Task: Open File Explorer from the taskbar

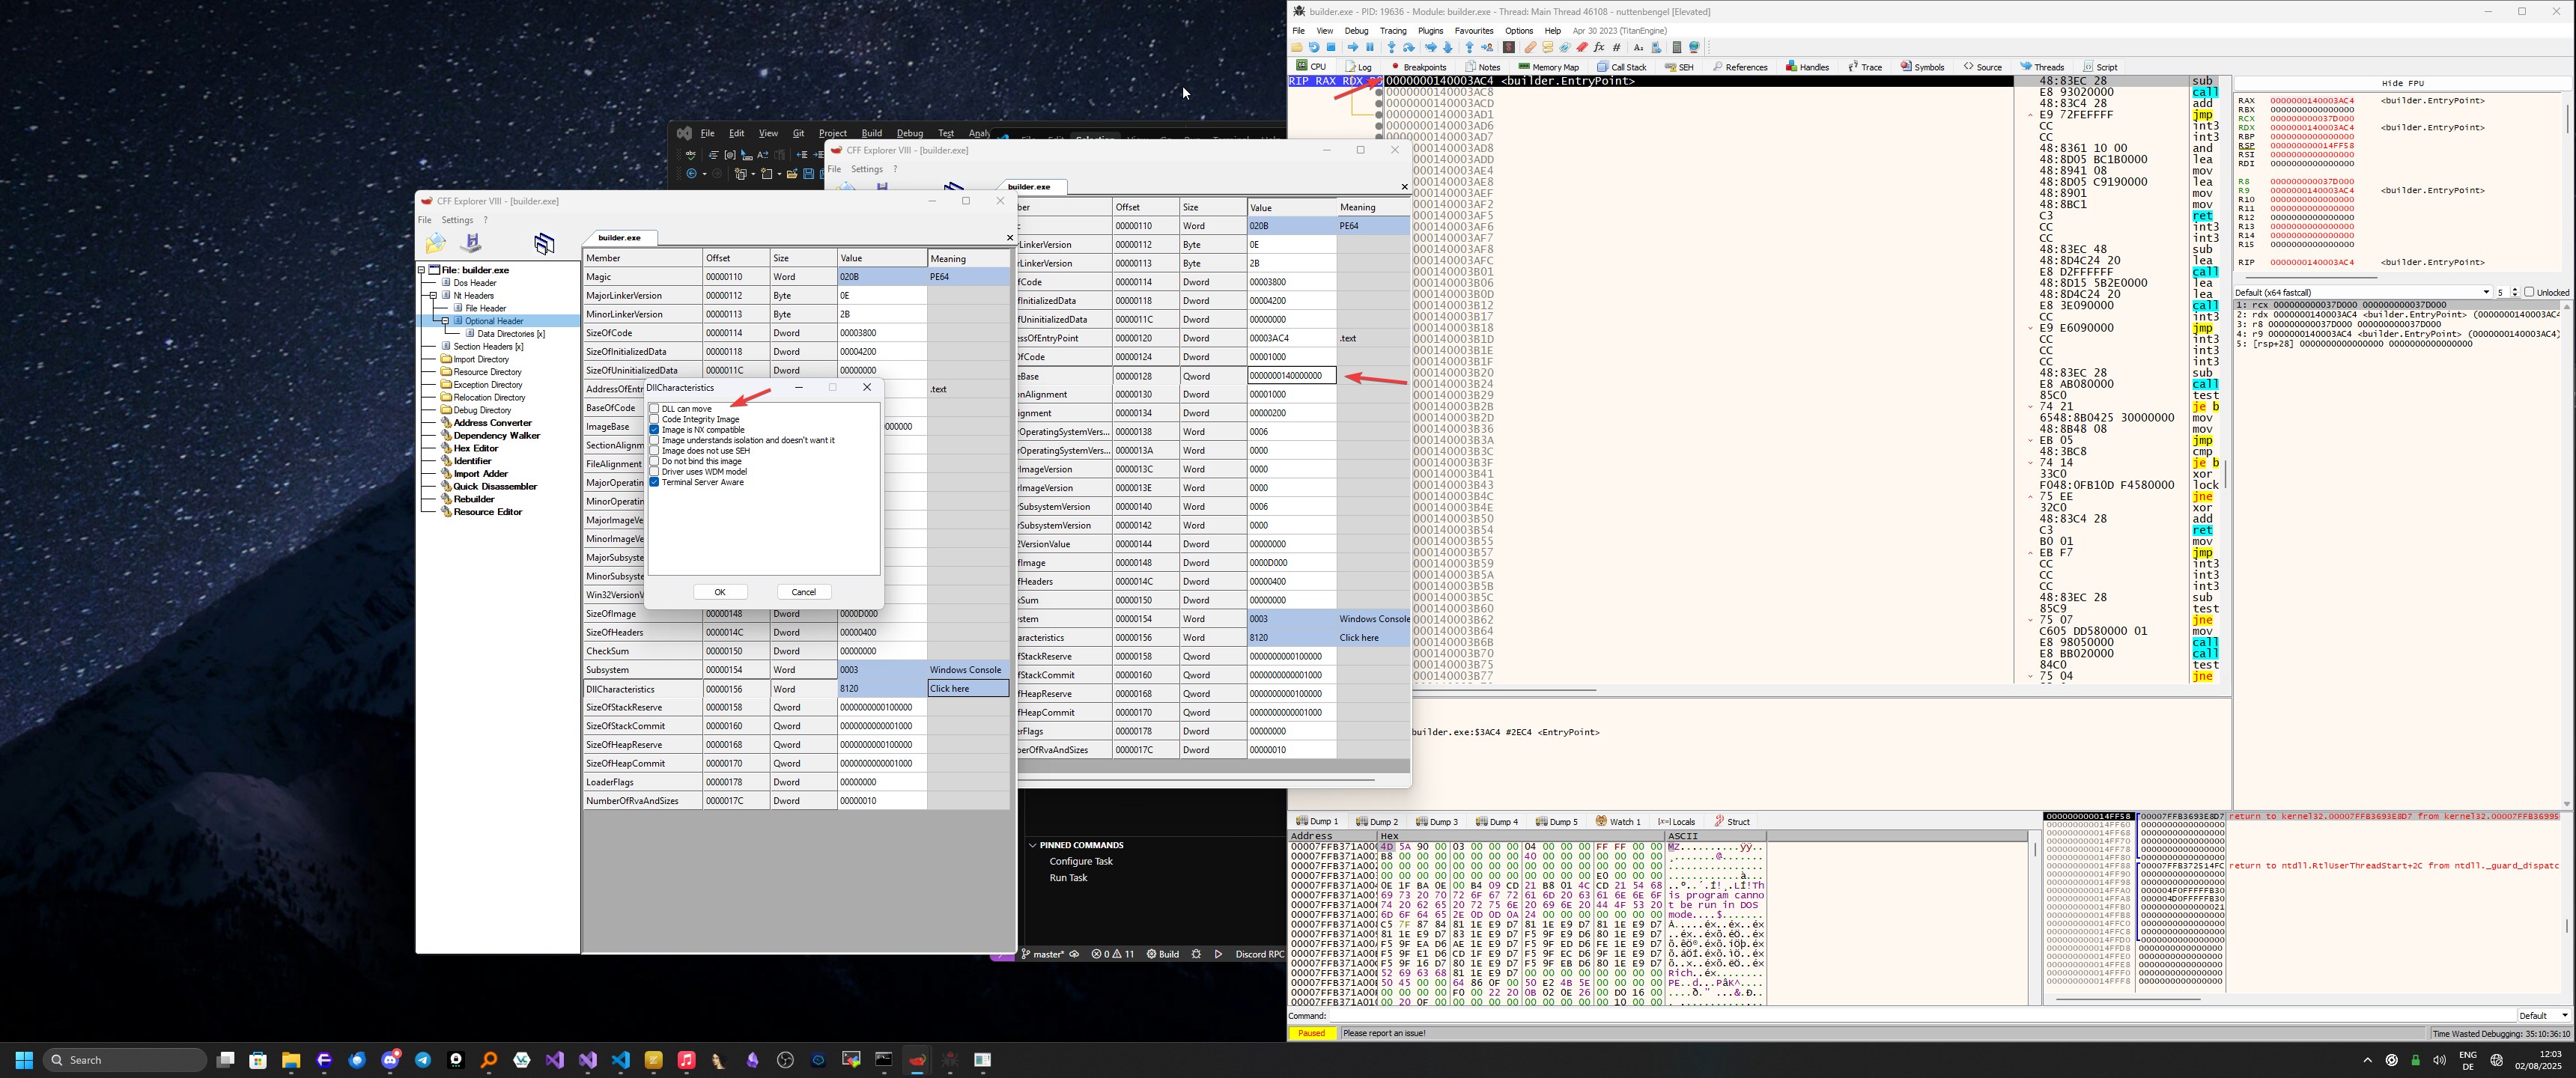Action: tap(291, 1059)
